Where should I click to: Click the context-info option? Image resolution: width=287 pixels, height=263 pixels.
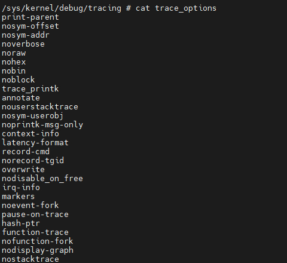30,134
